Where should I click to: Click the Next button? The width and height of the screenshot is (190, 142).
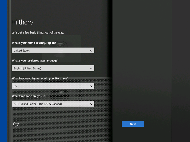coord(133,124)
